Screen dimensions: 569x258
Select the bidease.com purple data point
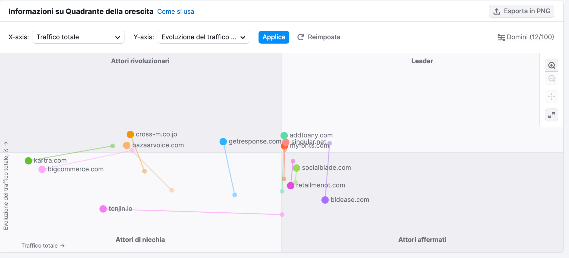325,200
